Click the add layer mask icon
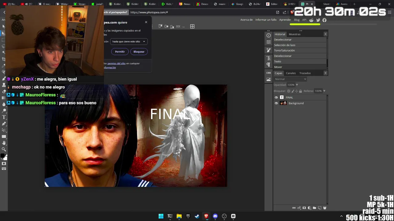The width and height of the screenshot is (394, 221). click(x=304, y=208)
